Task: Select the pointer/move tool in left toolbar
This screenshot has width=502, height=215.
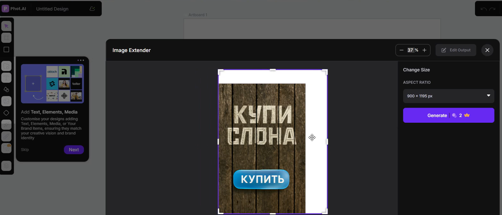Action: pos(6,26)
